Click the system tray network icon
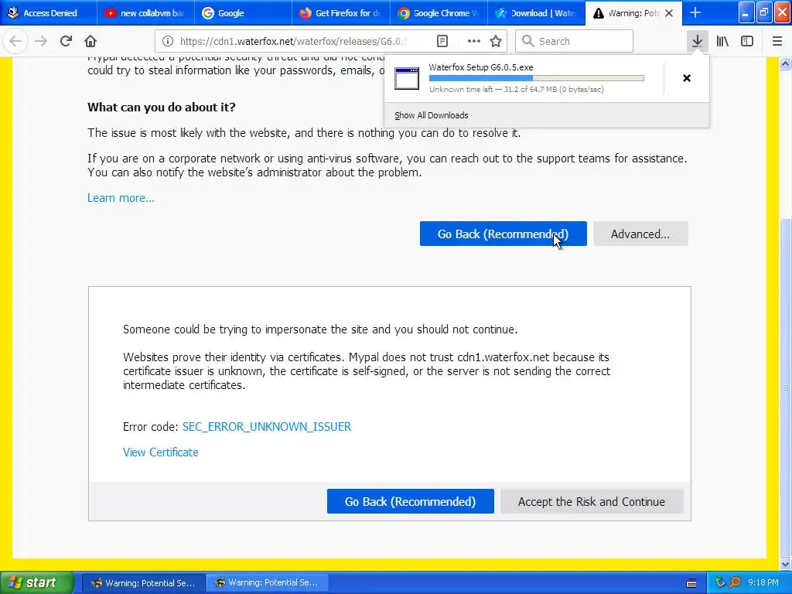The width and height of the screenshot is (792, 594). click(x=720, y=583)
